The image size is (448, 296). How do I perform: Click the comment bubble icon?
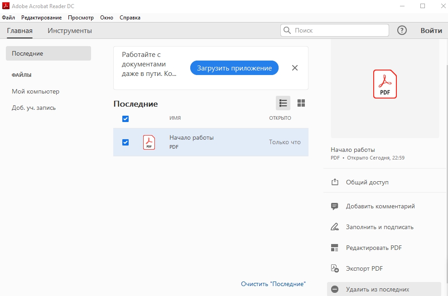(x=335, y=207)
